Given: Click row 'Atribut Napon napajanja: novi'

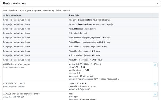Looking at the screenshot, I should click(x=80, y=29).
